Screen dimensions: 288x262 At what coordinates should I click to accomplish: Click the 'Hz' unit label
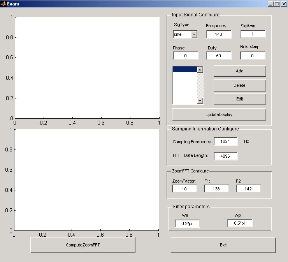coord(246,141)
